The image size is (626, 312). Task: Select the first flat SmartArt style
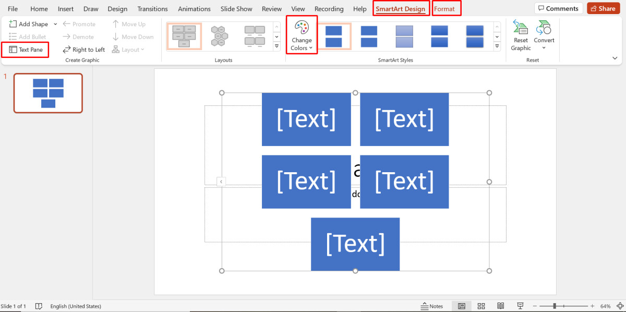pyautogui.click(x=334, y=37)
